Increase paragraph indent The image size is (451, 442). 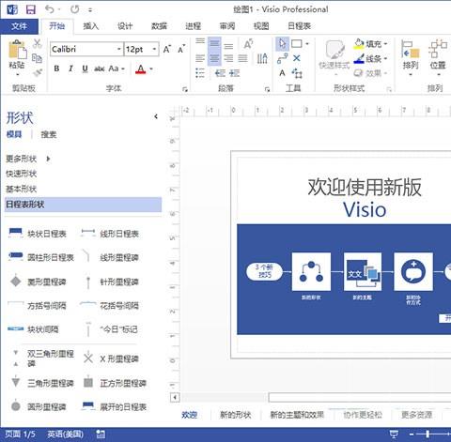[234, 73]
